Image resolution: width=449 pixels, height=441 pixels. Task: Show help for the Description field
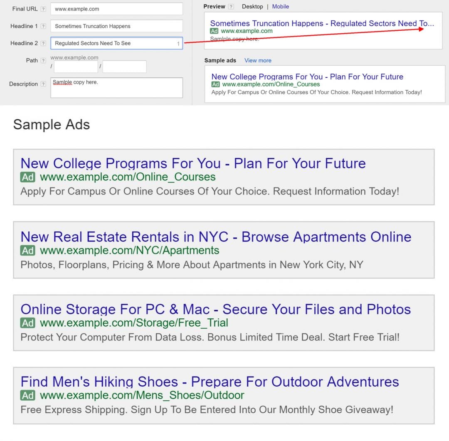[x=43, y=84]
